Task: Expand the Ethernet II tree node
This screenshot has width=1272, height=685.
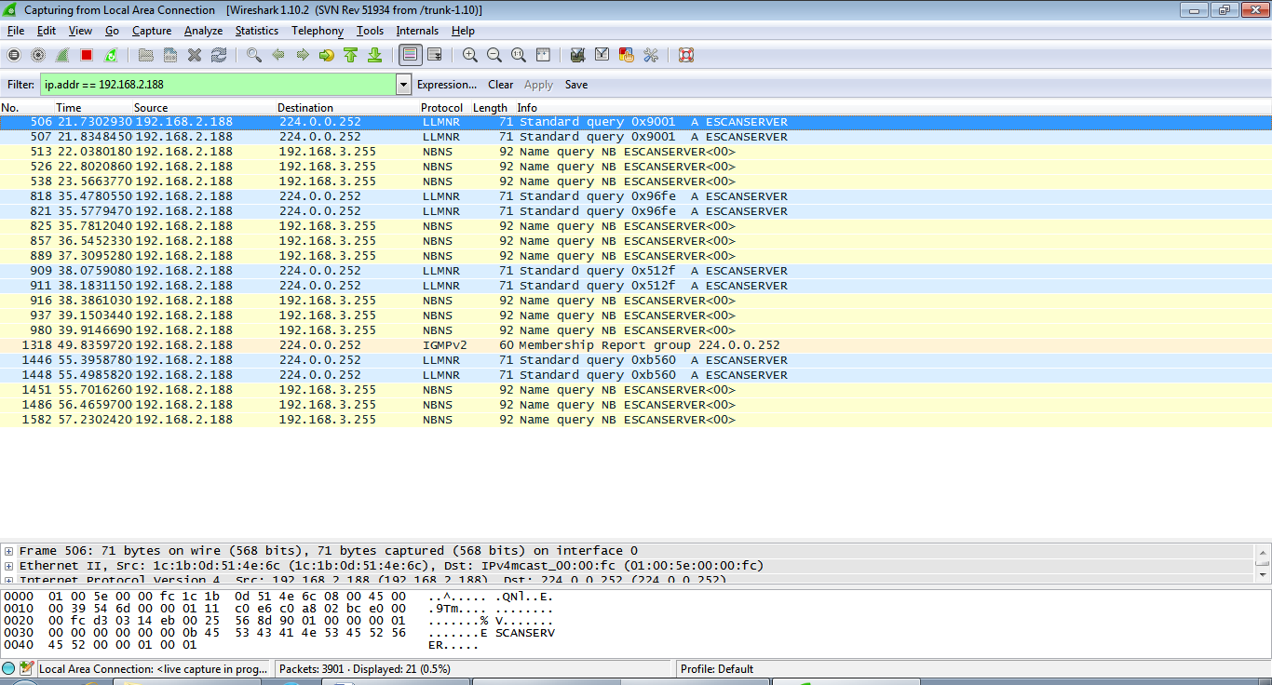Action: (9, 566)
